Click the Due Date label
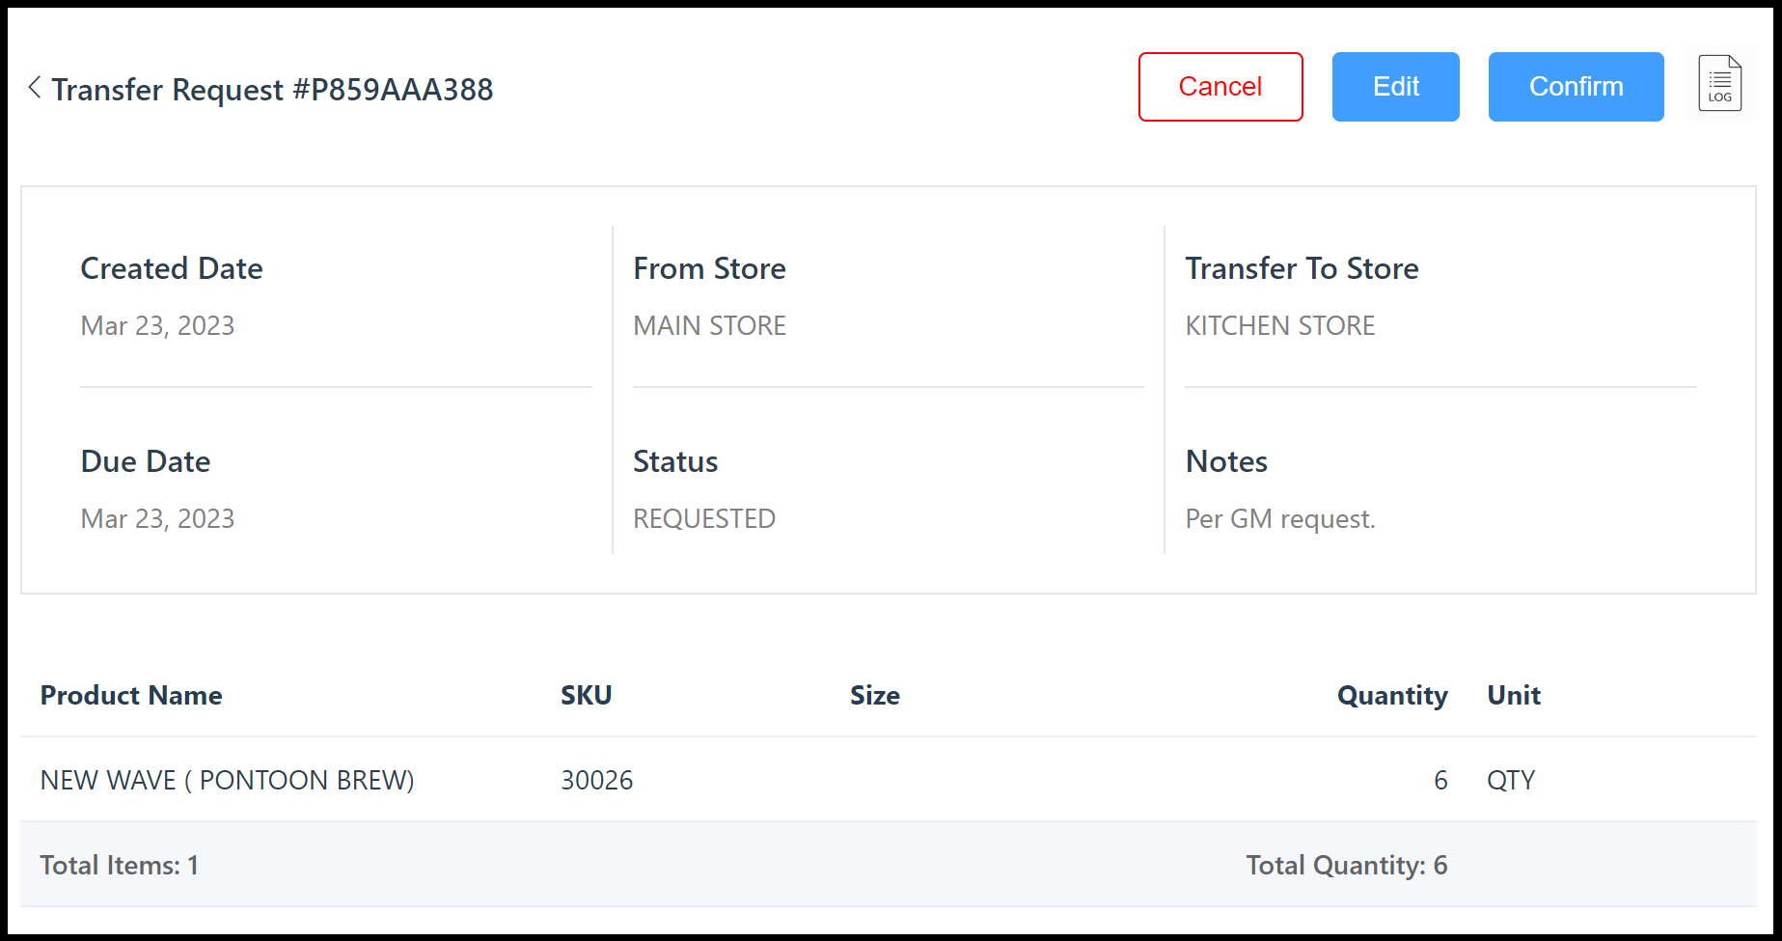 click(146, 461)
